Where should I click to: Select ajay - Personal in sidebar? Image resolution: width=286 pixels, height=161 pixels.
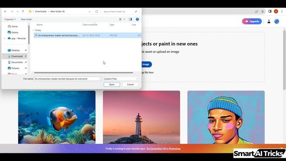coord(17,38)
